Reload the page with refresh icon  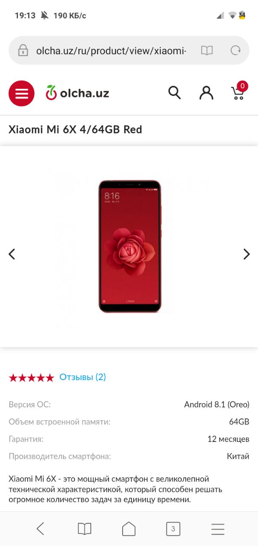click(235, 51)
